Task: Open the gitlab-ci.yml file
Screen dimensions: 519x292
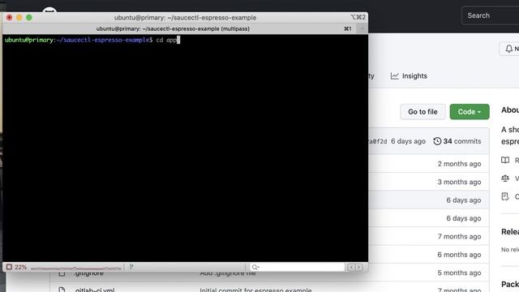Action: (95, 290)
